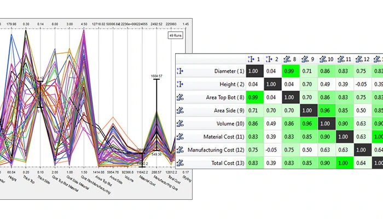Click the 49 Runs box in plot

pyautogui.click(x=176, y=36)
